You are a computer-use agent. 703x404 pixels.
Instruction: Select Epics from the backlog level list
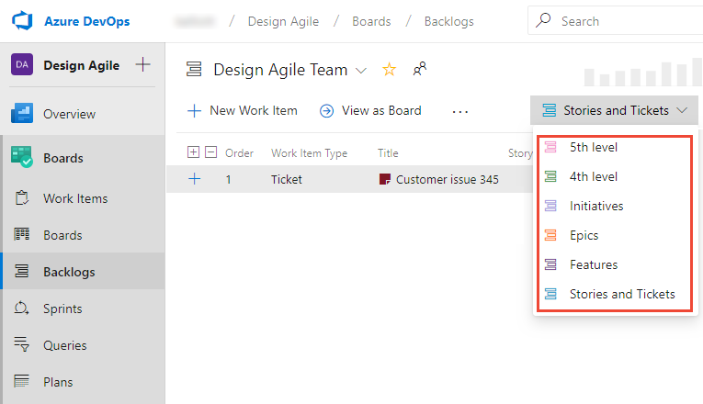tap(584, 235)
